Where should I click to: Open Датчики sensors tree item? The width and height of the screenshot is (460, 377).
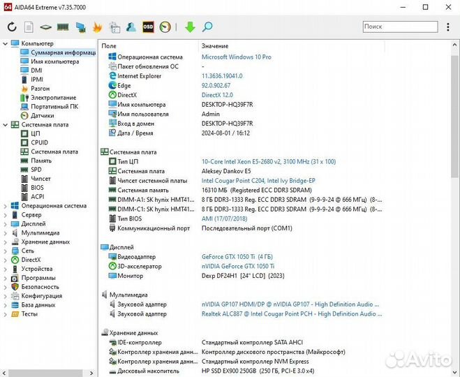click(43, 116)
